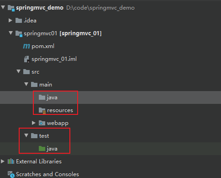
Task: Collapse the test folder
Action: (x=26, y=135)
